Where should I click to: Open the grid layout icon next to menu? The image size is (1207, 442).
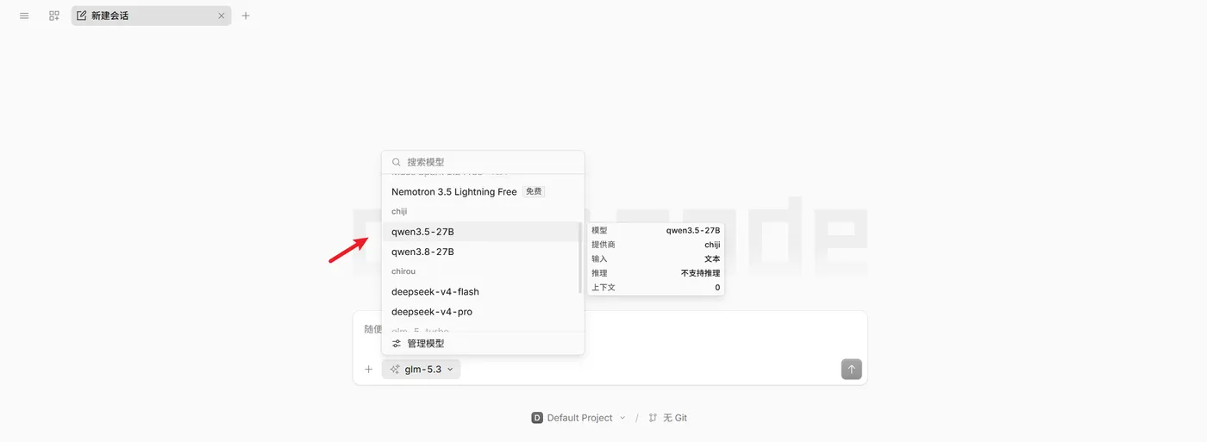(x=54, y=16)
